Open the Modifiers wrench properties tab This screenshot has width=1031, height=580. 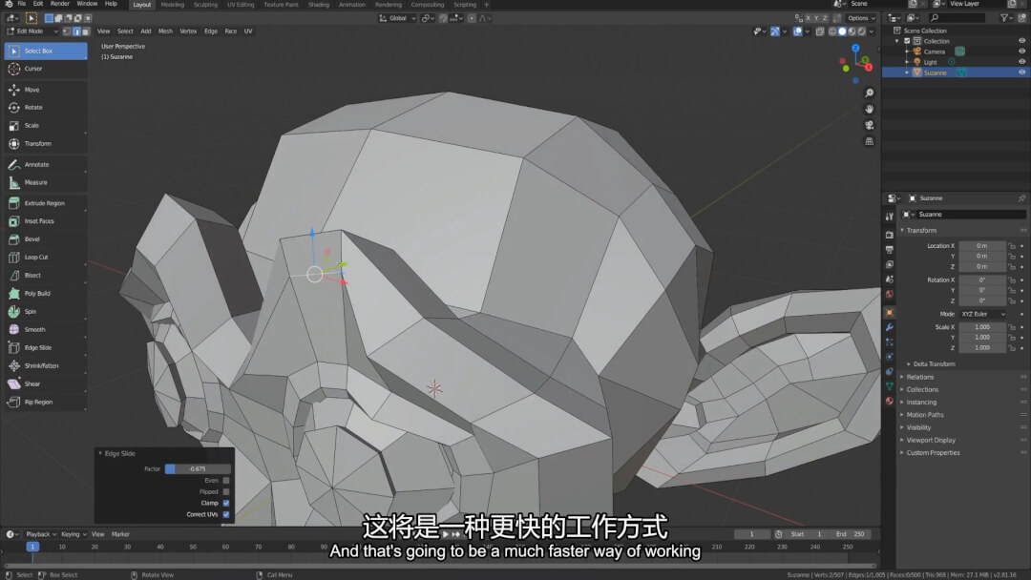pos(889,327)
